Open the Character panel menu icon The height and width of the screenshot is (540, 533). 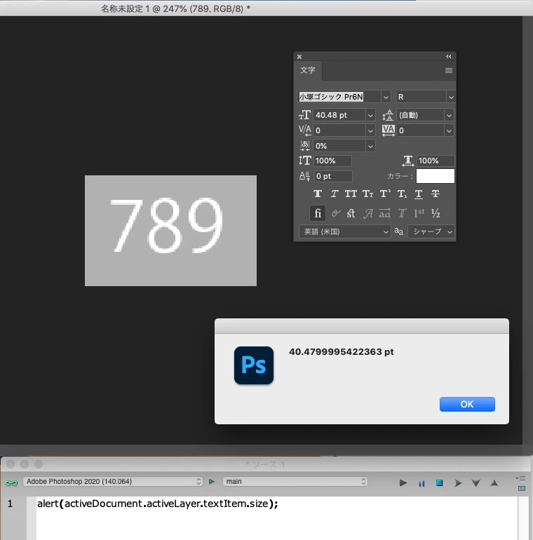click(x=449, y=70)
